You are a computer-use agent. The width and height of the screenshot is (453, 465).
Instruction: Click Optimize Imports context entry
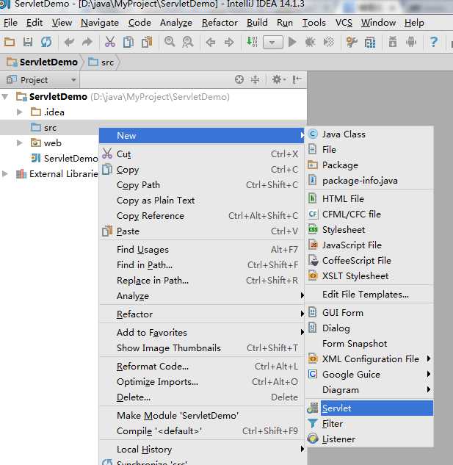pyautogui.click(x=202, y=382)
